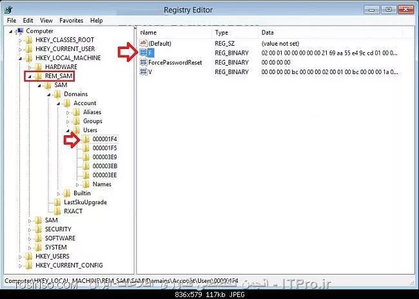The height and width of the screenshot is (299, 419).
Task: Open the Favorites menu
Action: coord(72,21)
